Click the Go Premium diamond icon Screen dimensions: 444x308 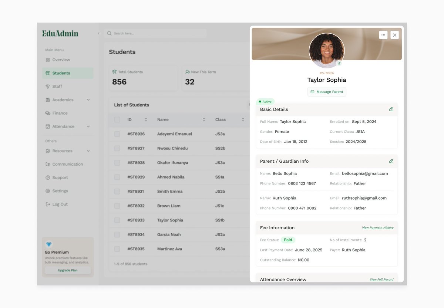(48, 244)
